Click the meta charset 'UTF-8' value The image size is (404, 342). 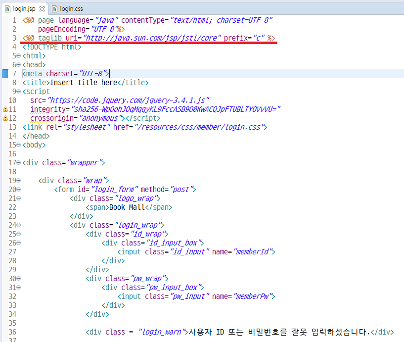pyautogui.click(x=92, y=74)
